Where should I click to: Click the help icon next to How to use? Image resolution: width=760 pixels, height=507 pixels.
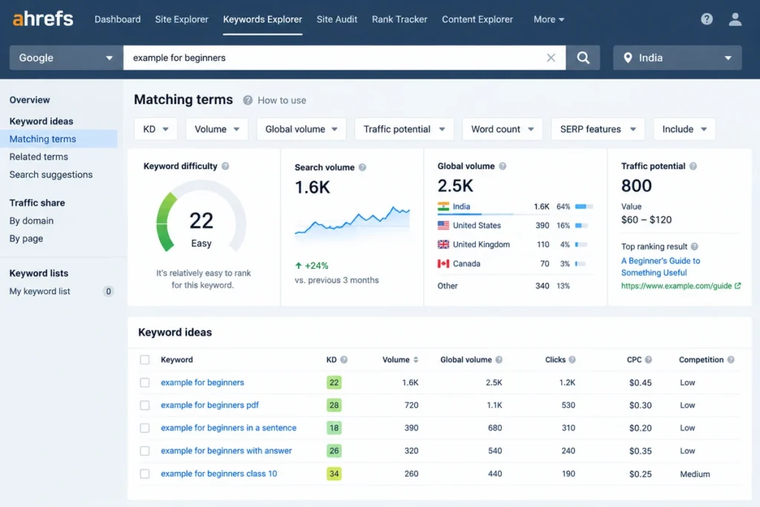(x=248, y=100)
